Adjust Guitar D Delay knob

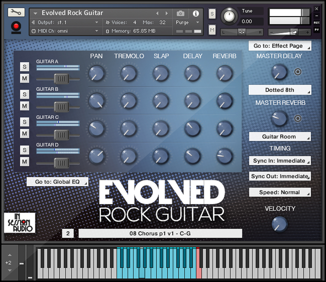[x=193, y=156]
